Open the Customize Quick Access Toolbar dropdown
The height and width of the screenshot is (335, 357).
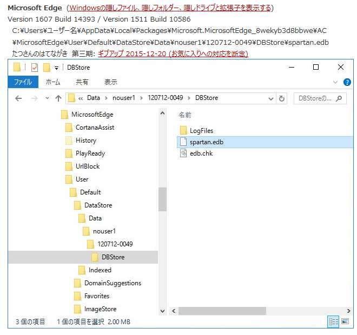point(56,68)
